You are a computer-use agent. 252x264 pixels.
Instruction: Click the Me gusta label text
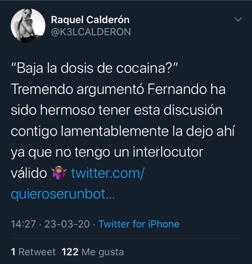click(x=103, y=252)
